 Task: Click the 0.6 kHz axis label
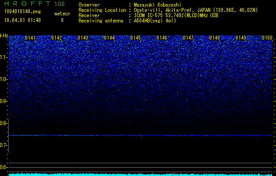3,167
